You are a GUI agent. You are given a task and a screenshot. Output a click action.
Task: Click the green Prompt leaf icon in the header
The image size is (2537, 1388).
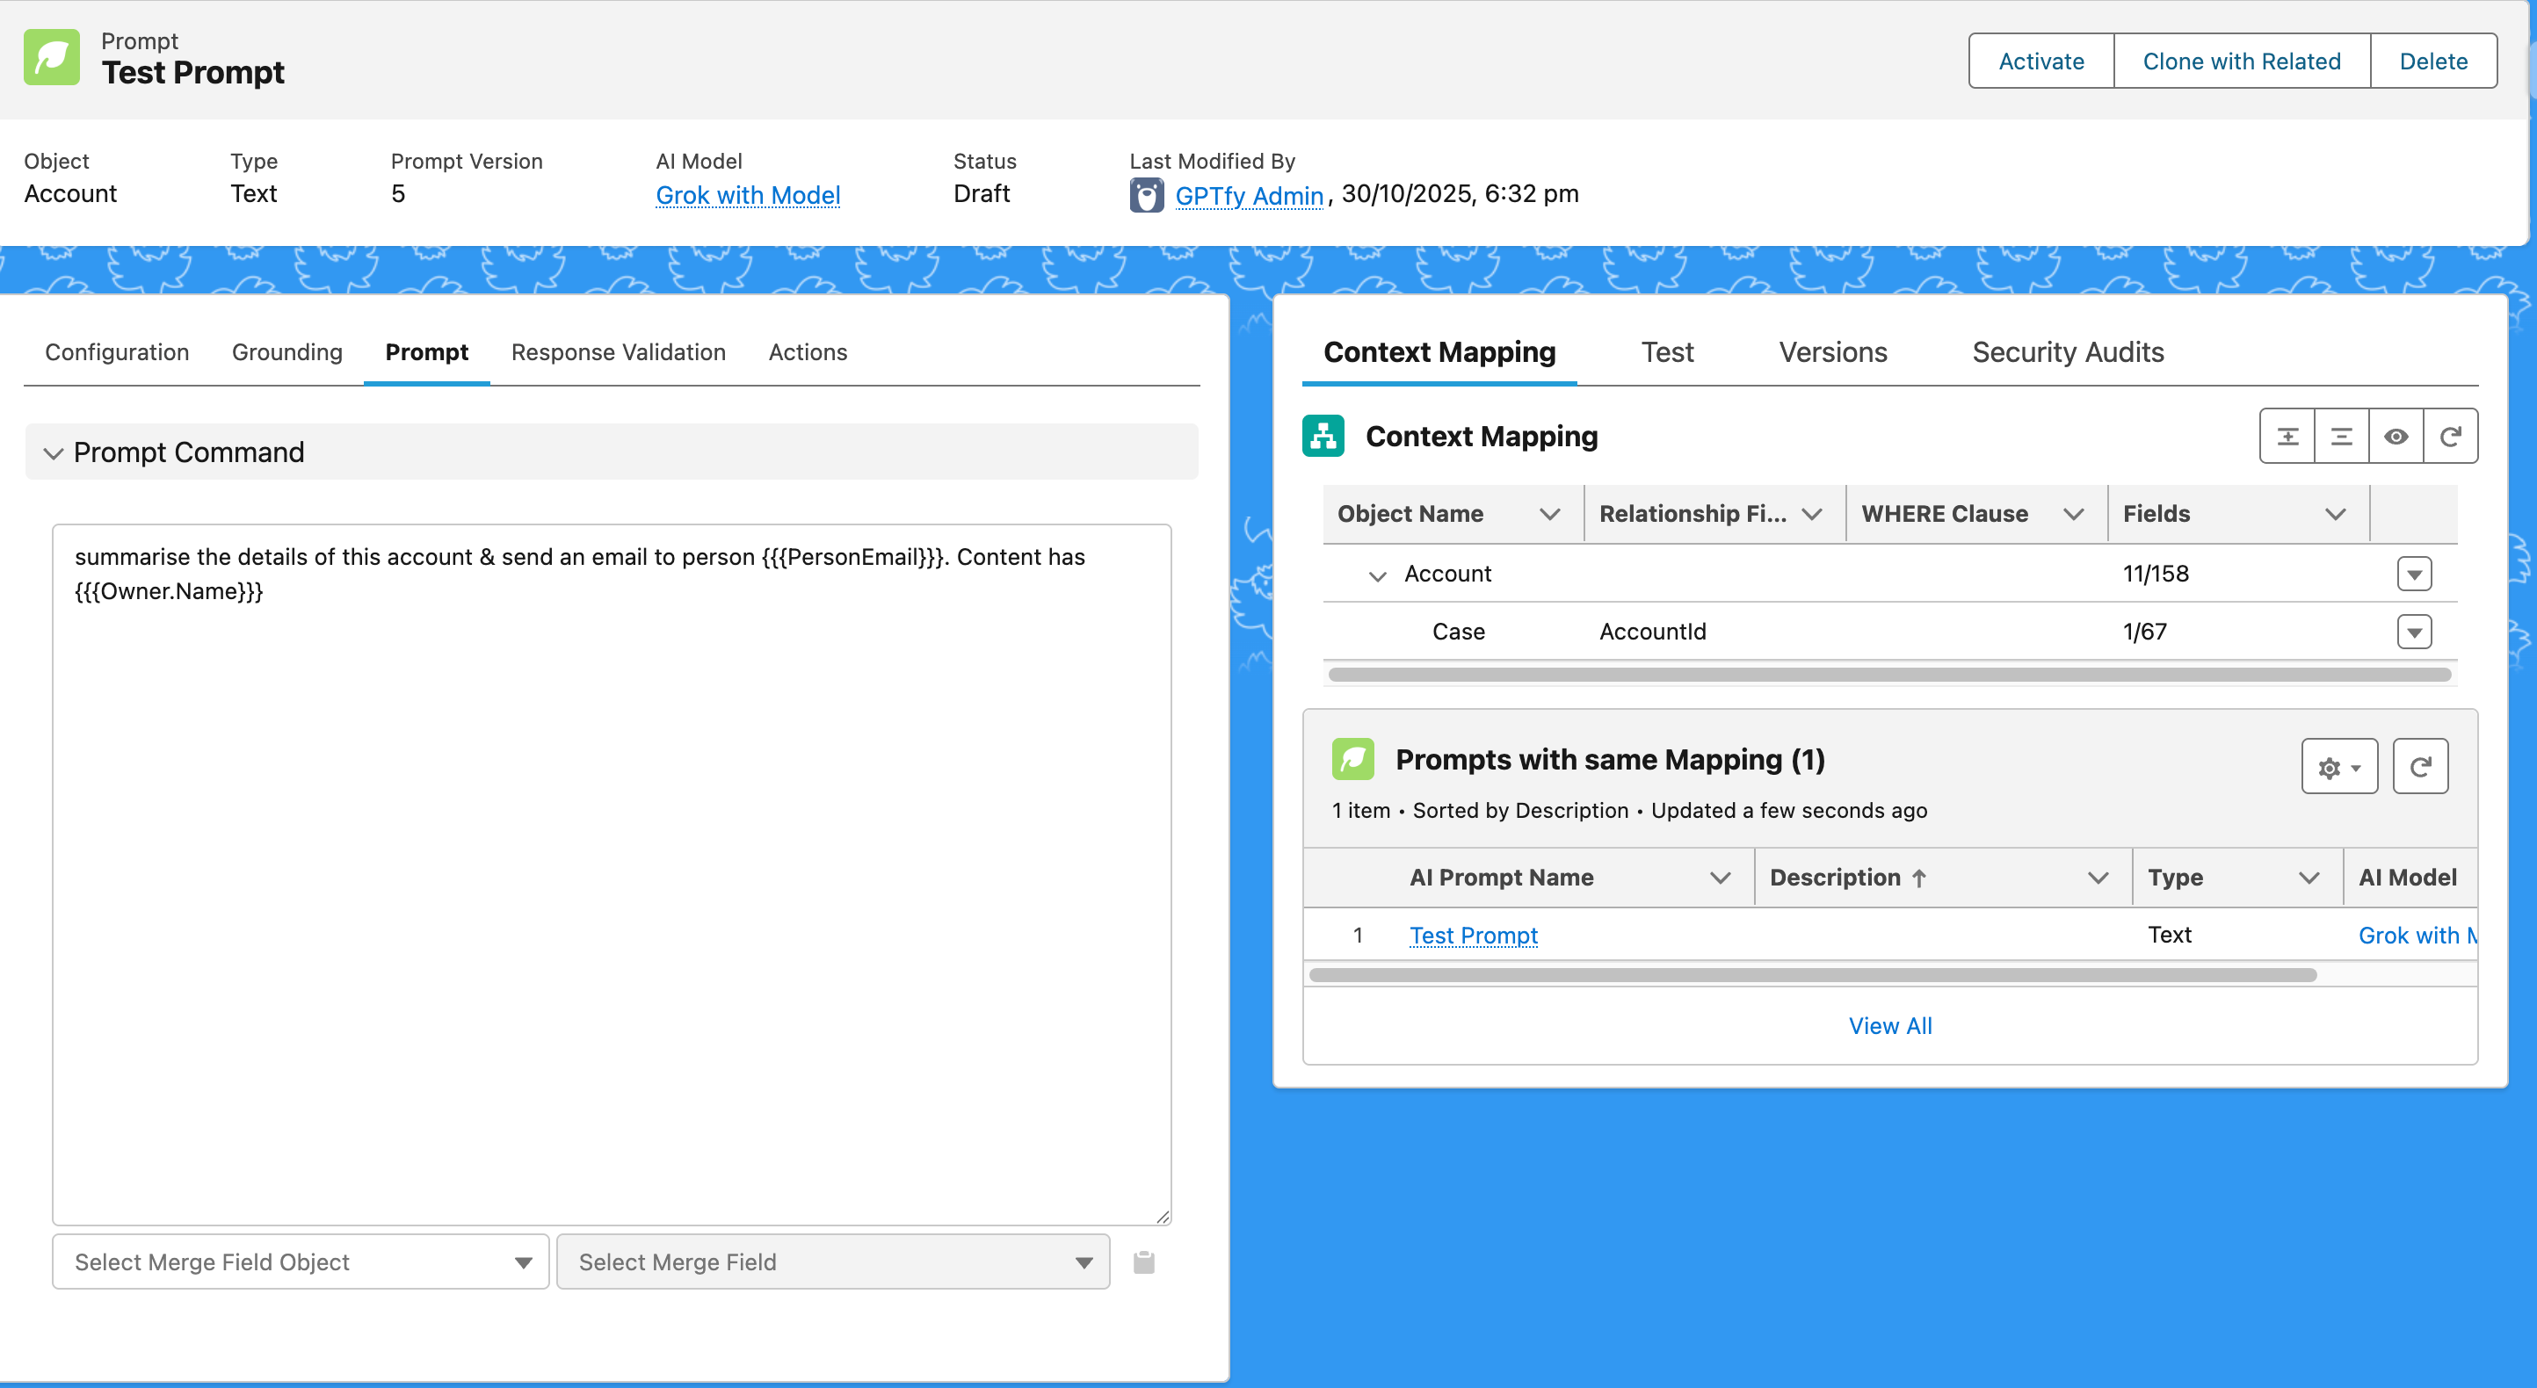tap(52, 57)
